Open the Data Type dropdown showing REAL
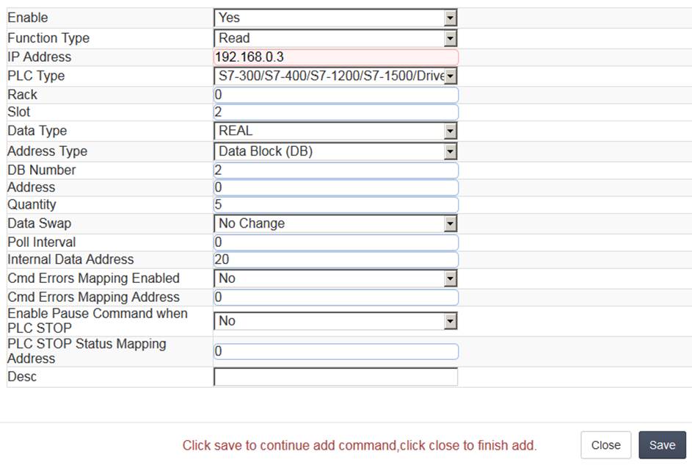The image size is (692, 468). pyautogui.click(x=335, y=131)
